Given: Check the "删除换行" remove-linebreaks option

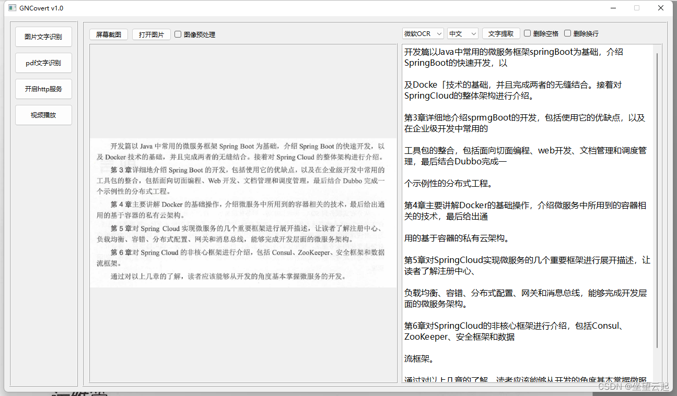Looking at the screenshot, I should pyautogui.click(x=567, y=33).
